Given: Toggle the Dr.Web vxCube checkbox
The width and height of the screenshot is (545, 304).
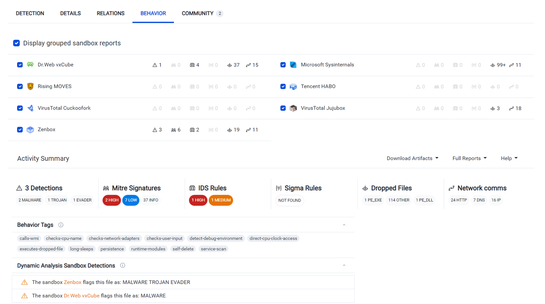Looking at the screenshot, I should [20, 65].
